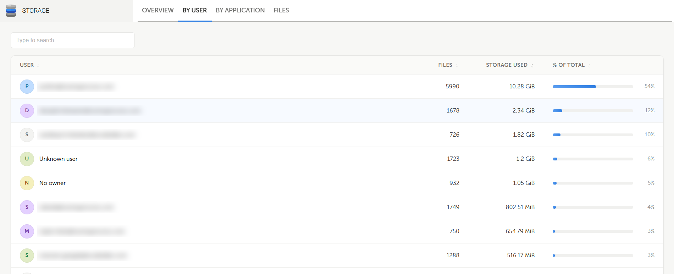Select the 2.34 GiB storage value
Viewport: 674px width, 274px height.
(524, 111)
